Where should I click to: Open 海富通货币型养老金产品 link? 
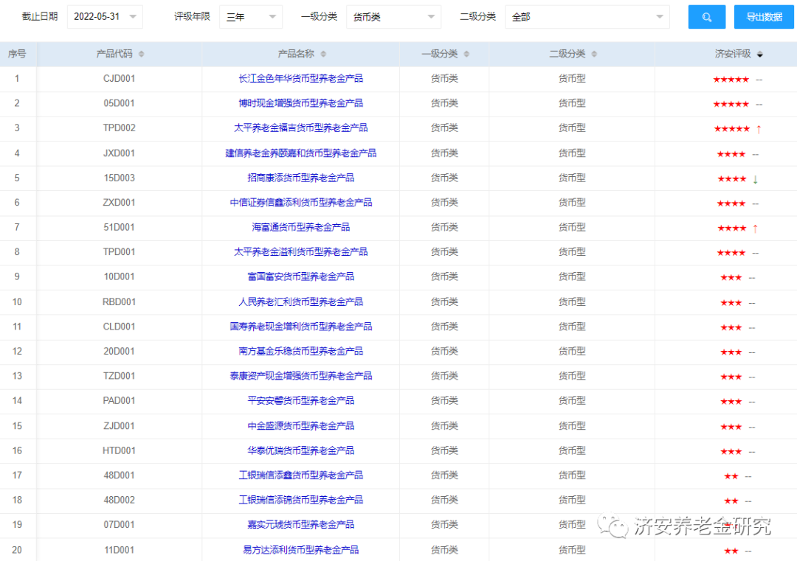[x=301, y=227]
